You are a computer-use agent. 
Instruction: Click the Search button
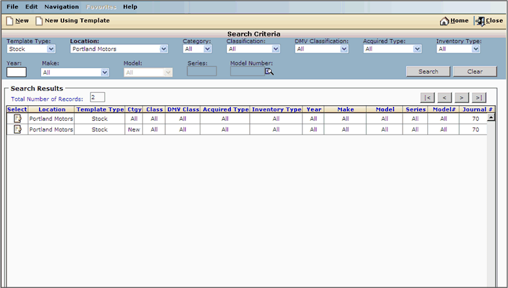click(x=428, y=72)
